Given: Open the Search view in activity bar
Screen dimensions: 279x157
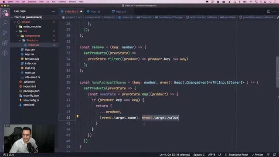Looking at the screenshot, I should click(x=5, y=22).
